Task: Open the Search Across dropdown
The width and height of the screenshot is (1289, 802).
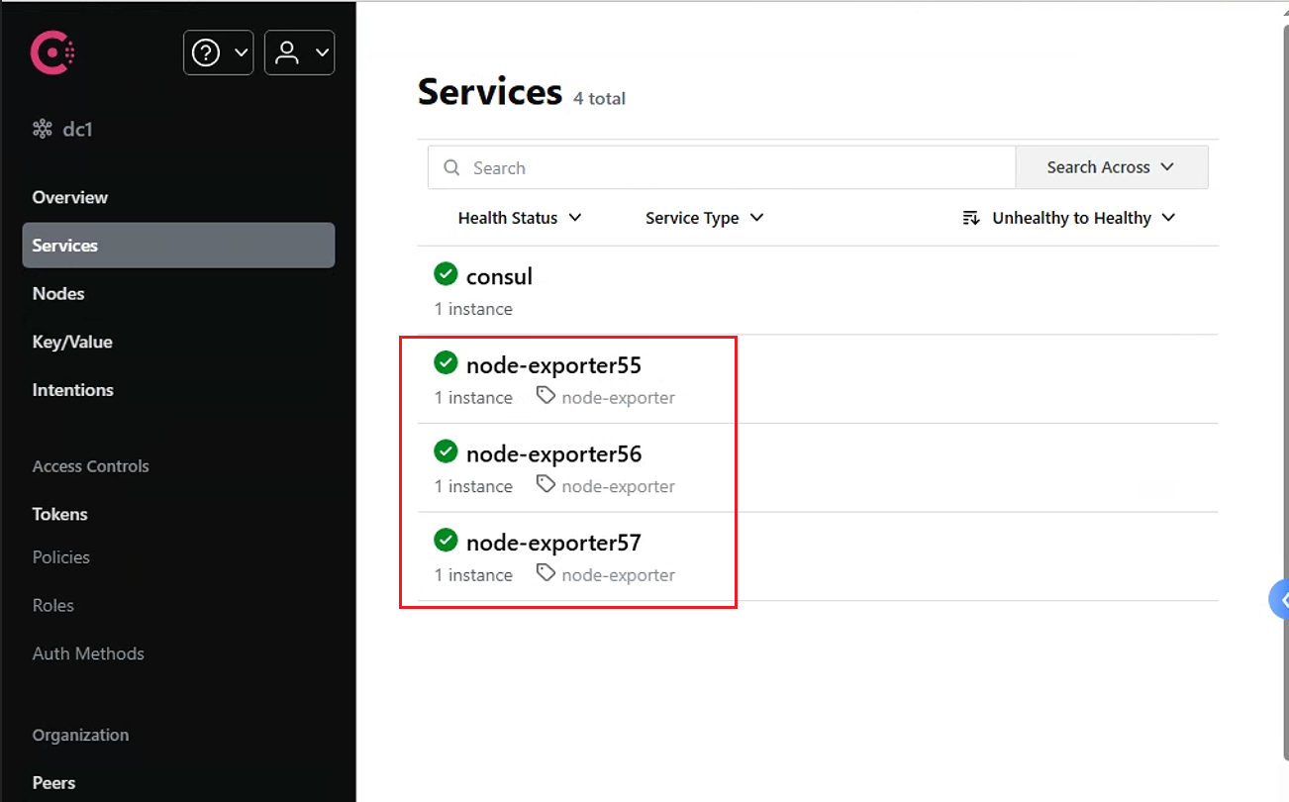Action: (1112, 167)
